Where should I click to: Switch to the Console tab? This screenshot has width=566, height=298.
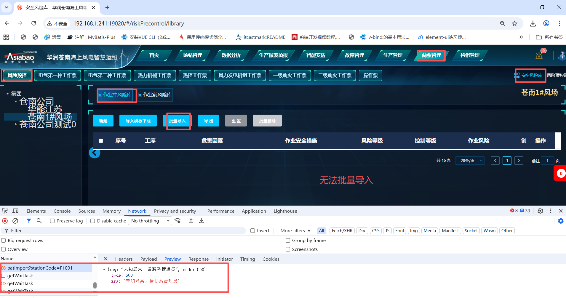62,211
